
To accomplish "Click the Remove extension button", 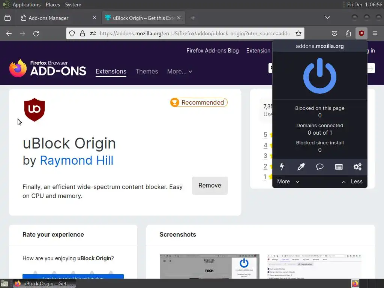I will coord(210,185).
